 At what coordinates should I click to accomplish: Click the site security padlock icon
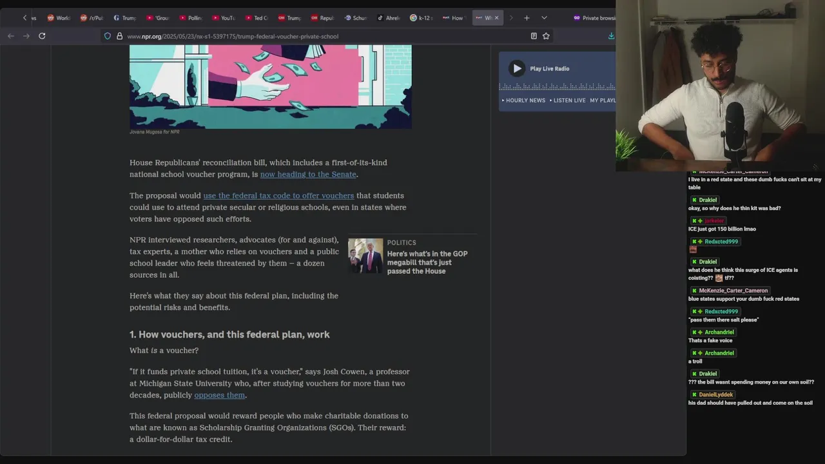tap(119, 36)
